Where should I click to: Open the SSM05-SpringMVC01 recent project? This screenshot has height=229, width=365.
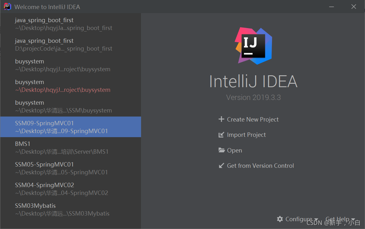tap(71, 168)
